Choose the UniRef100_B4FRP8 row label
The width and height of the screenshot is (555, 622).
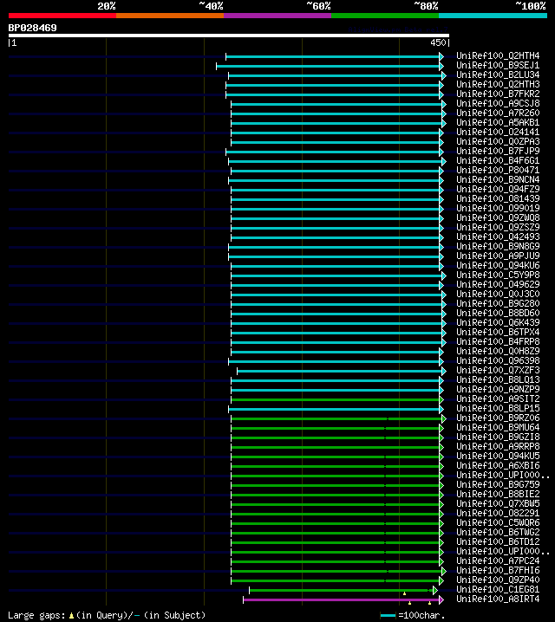tap(498, 341)
